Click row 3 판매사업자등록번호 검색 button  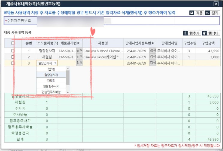[x=153, y=63]
